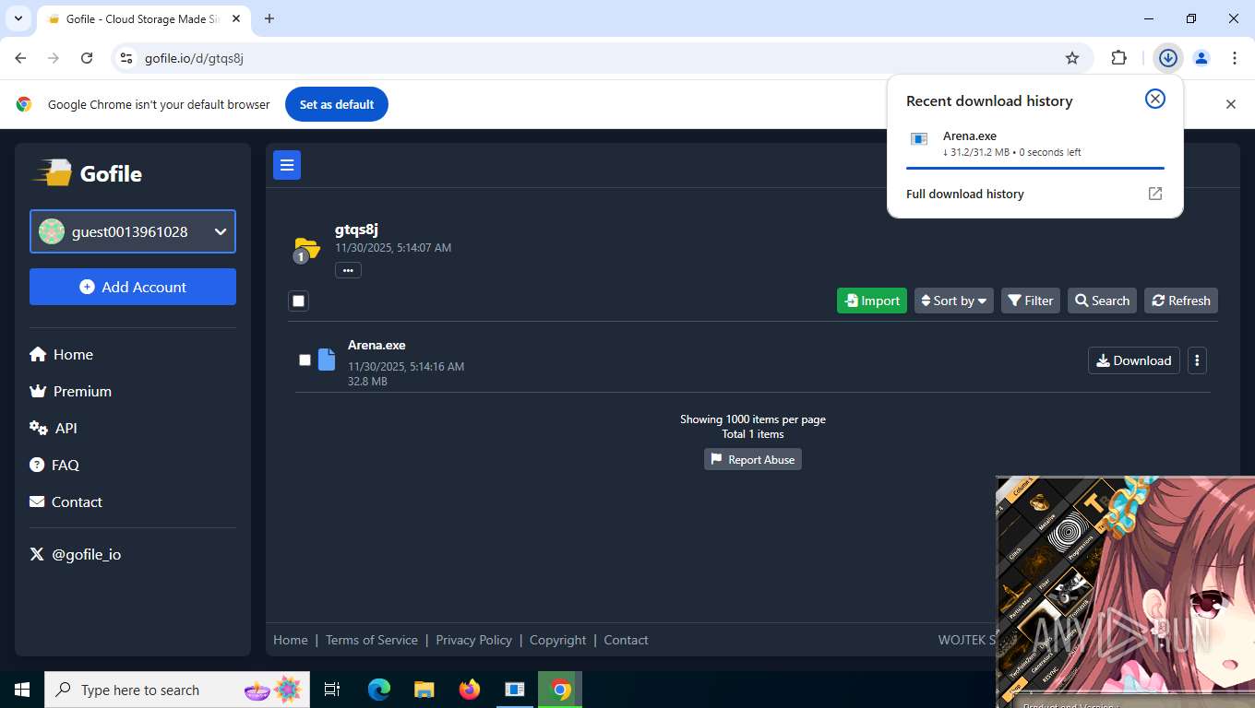Click the Chrome downloads icon in the toolbar
This screenshot has height=708, width=1255.
[x=1168, y=58]
